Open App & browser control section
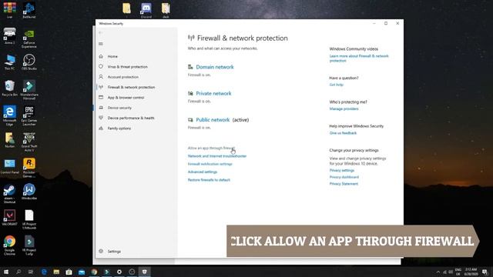The height and width of the screenshot is (277, 493). pos(126,98)
